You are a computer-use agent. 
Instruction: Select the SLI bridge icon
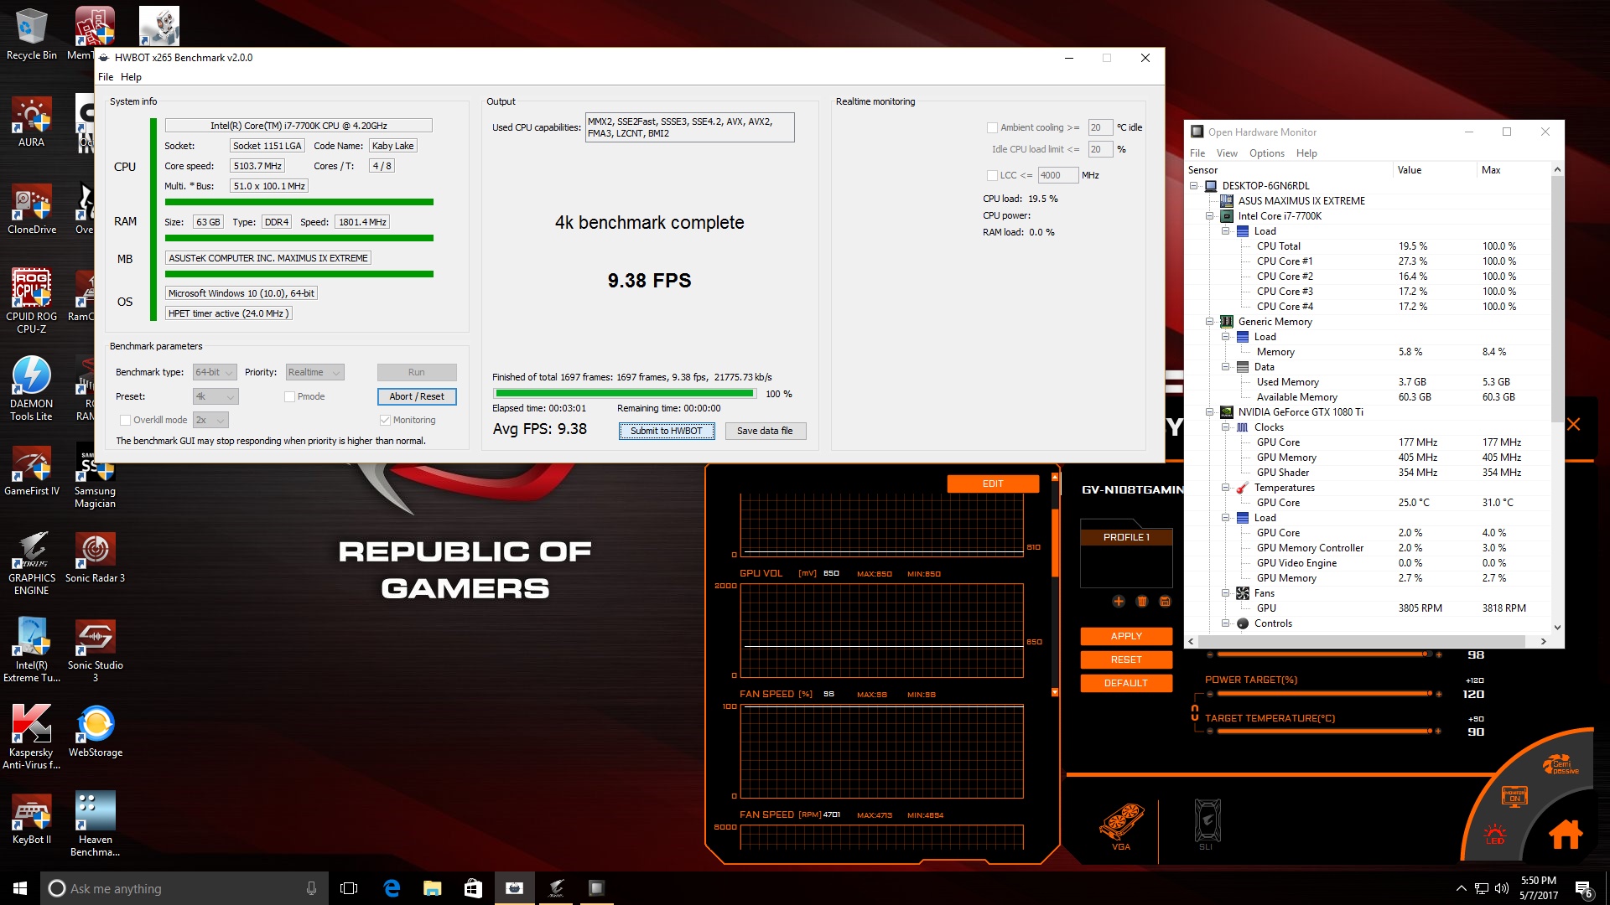[1206, 825]
